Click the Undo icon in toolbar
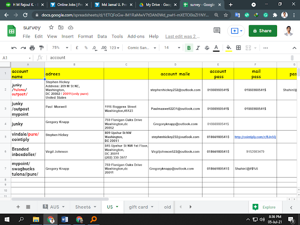 click(14, 48)
